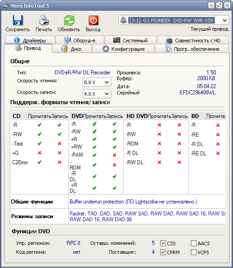Click the red Выход power icon

click(x=93, y=20)
